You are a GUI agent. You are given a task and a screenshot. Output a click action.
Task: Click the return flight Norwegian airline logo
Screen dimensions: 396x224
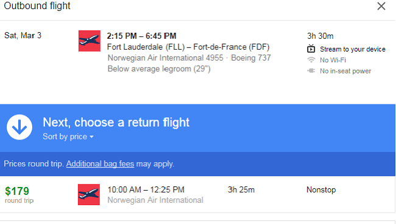click(89, 194)
